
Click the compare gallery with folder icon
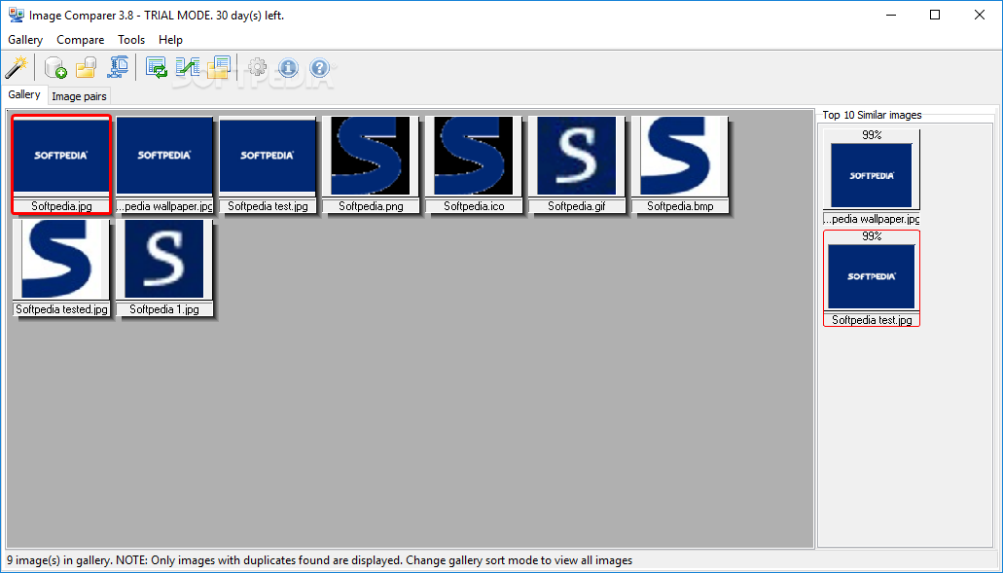pos(218,67)
